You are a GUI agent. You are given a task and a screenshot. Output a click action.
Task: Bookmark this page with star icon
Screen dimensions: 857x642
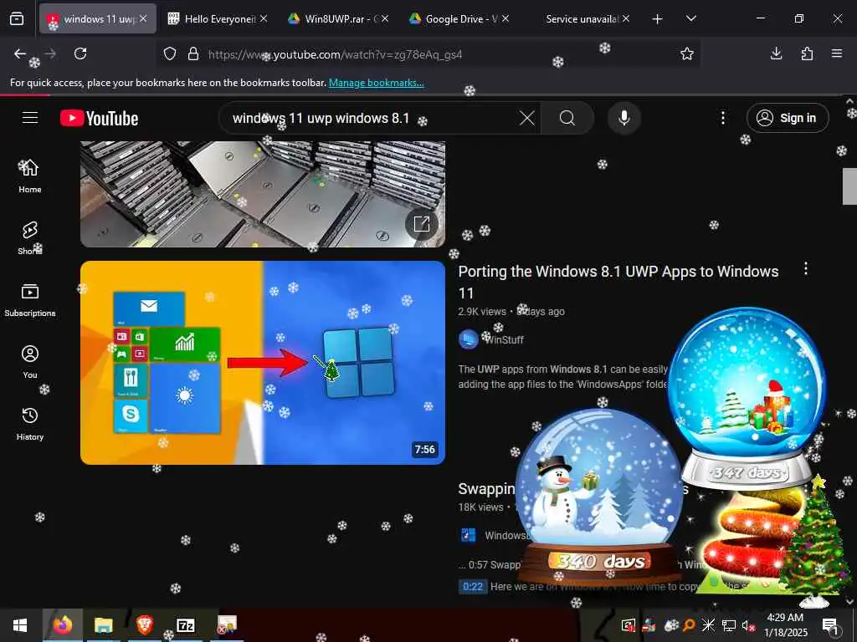point(687,53)
